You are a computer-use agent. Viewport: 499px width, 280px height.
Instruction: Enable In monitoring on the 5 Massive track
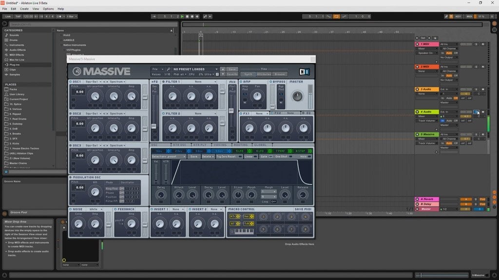[442, 142]
